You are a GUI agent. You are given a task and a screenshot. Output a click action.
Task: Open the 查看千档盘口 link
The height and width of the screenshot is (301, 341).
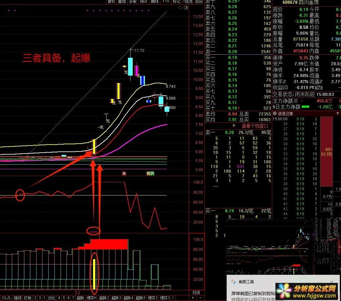pyautogui.click(x=255, y=126)
